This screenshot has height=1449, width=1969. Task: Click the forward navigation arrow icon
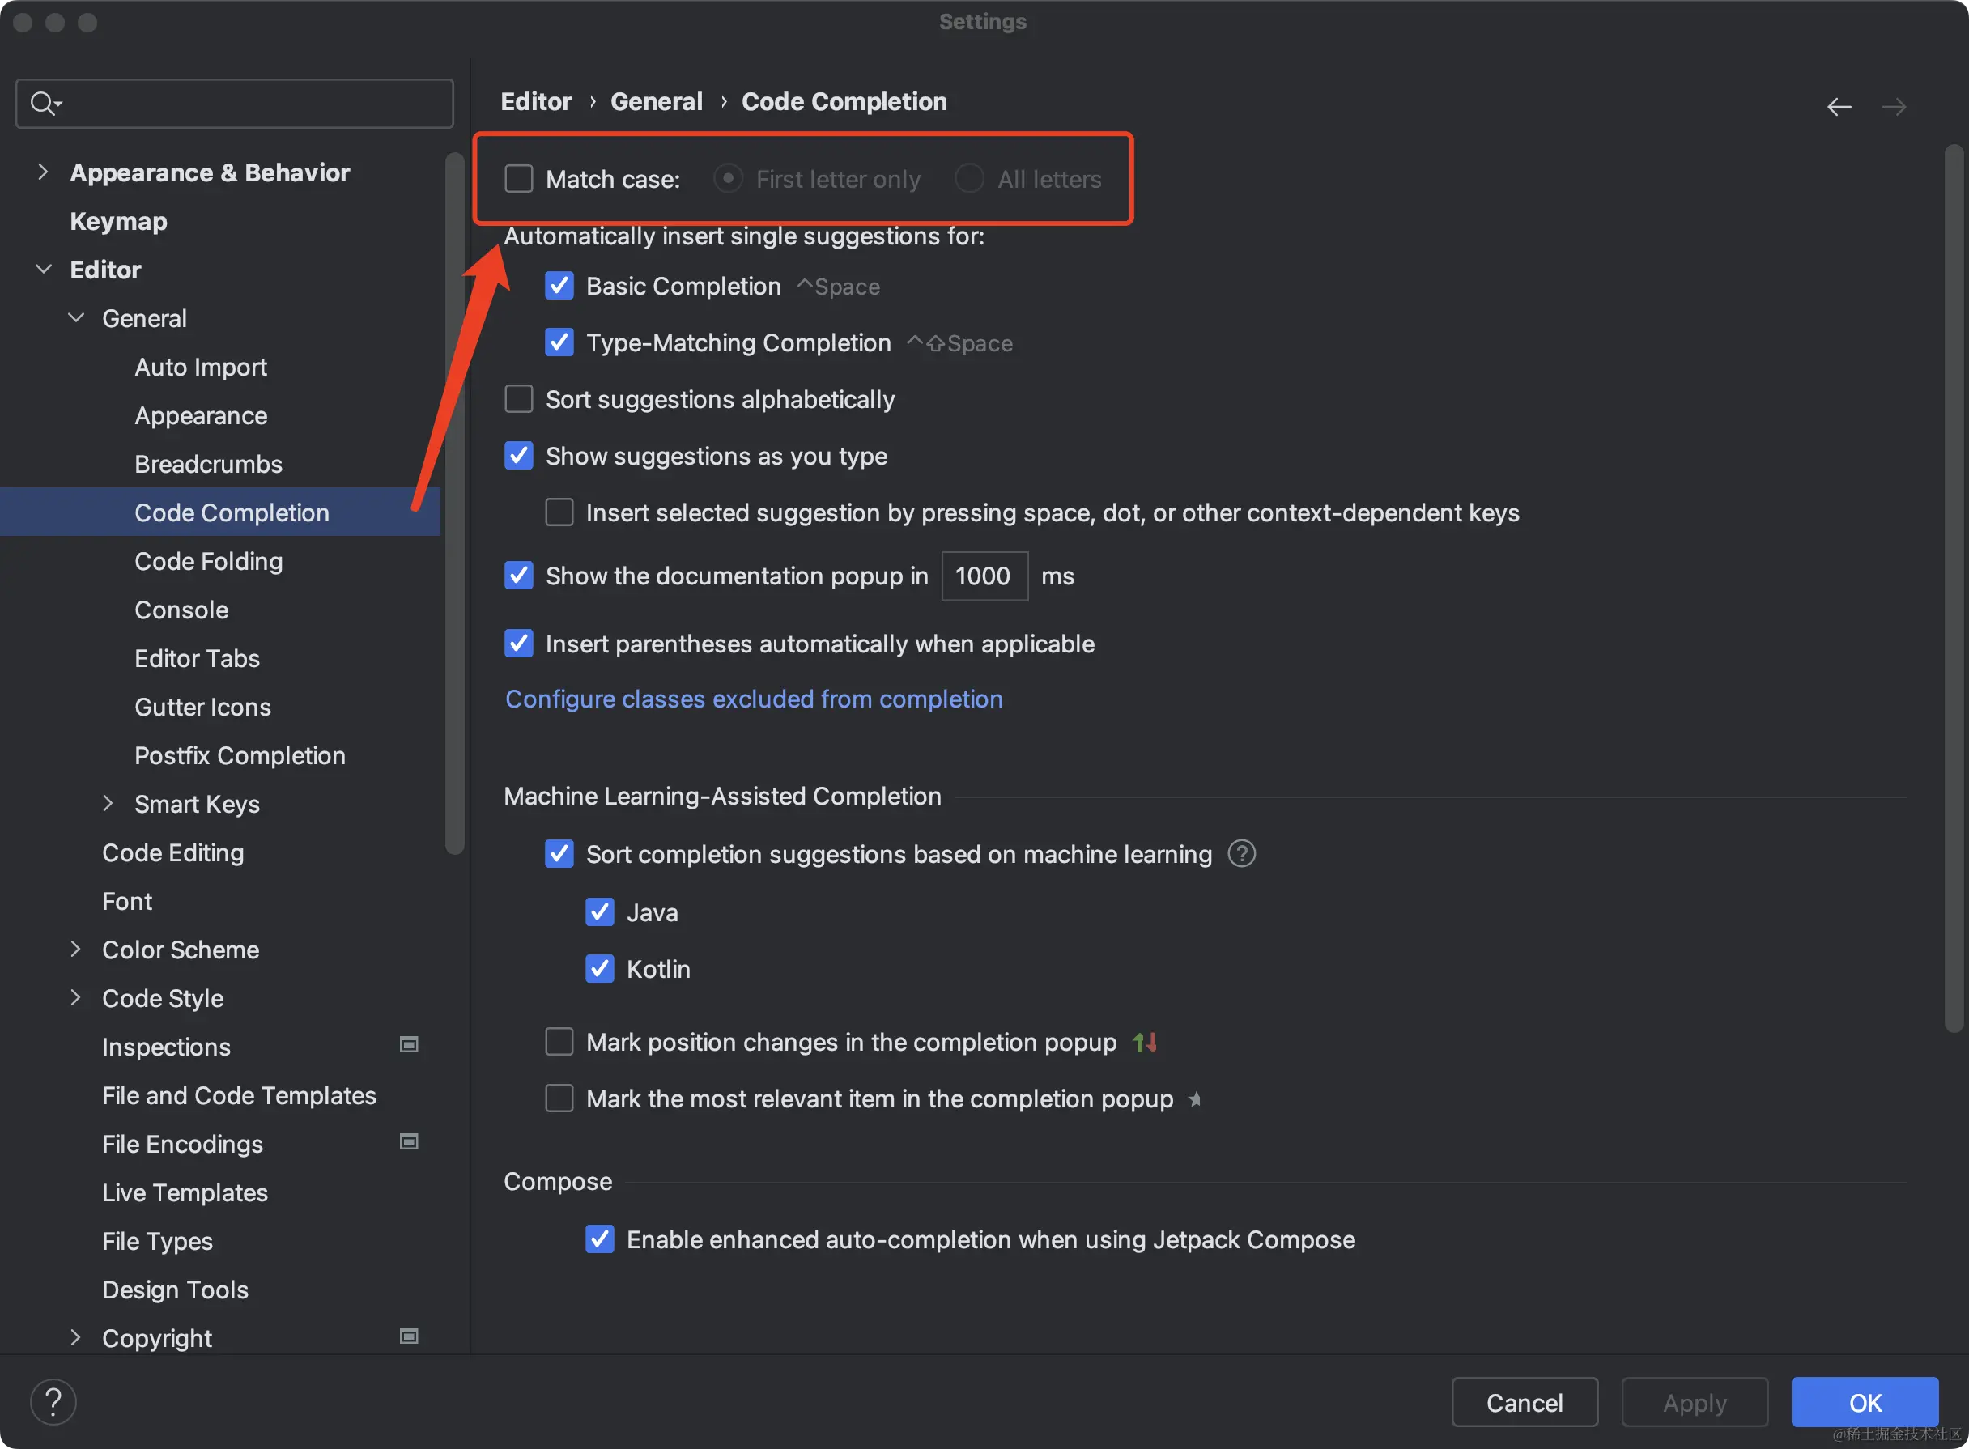pos(1894,106)
